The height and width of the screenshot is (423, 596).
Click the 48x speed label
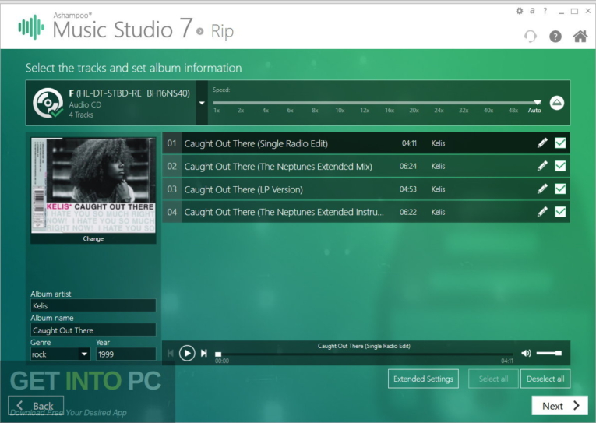[513, 110]
